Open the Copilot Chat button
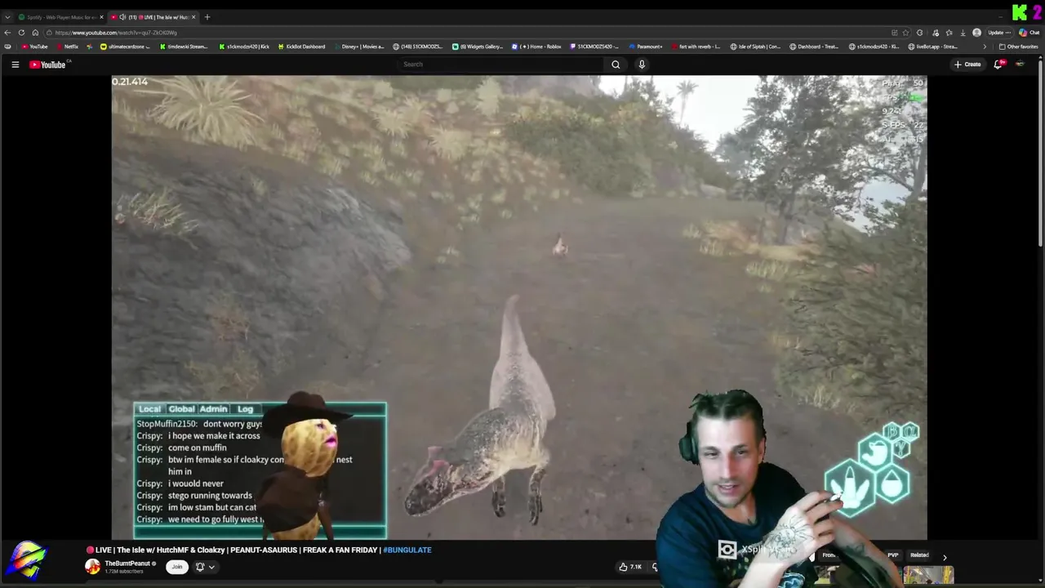This screenshot has width=1045, height=588. point(1029,33)
